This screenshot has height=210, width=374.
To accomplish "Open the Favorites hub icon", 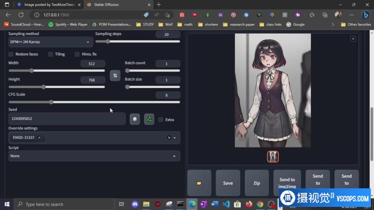I will tap(312, 15).
